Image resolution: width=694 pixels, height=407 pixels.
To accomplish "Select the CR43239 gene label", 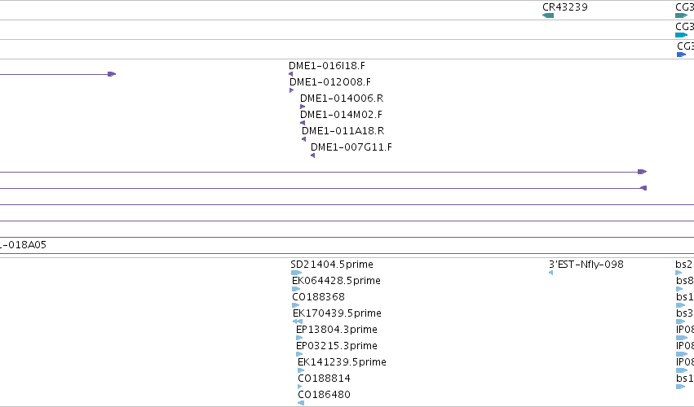I will pos(565,7).
